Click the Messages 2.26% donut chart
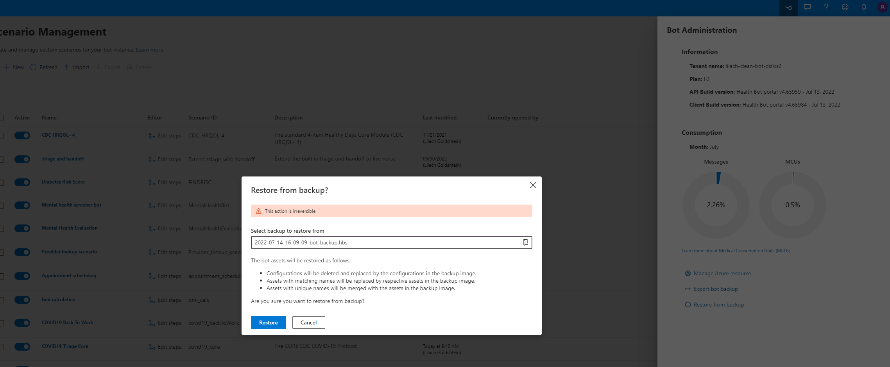 coord(716,205)
